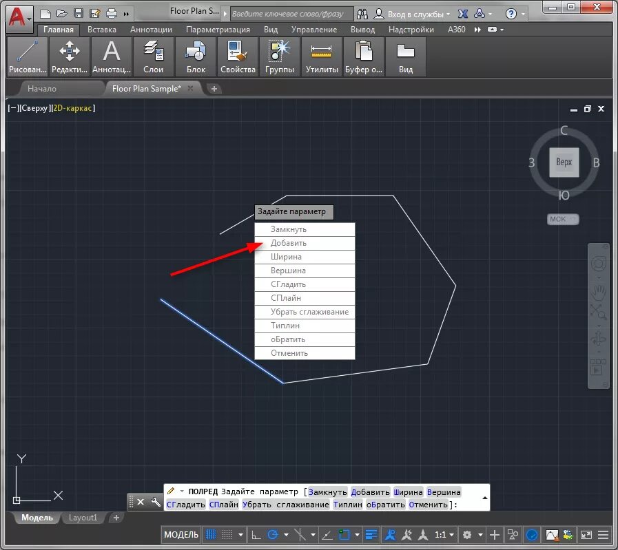Click the search keyword input field
This screenshot has height=550, width=618.
coord(291,14)
